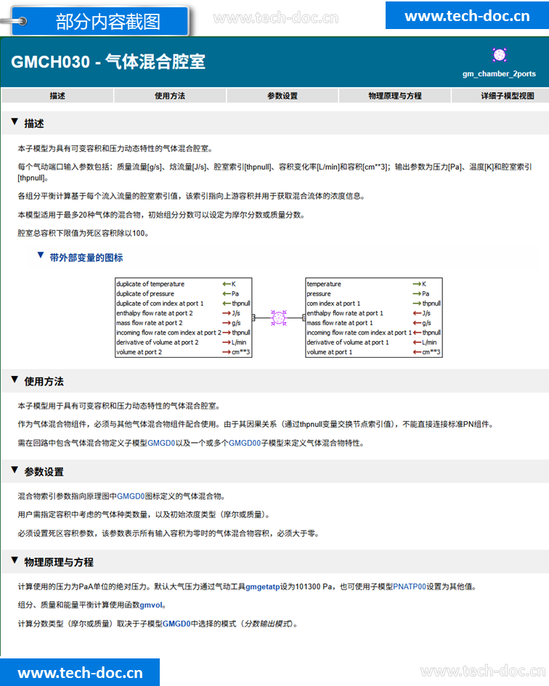This screenshot has height=686, width=549.
Task: Click the gm_chamber_2ports submodel icon in header
Action: [x=500, y=55]
